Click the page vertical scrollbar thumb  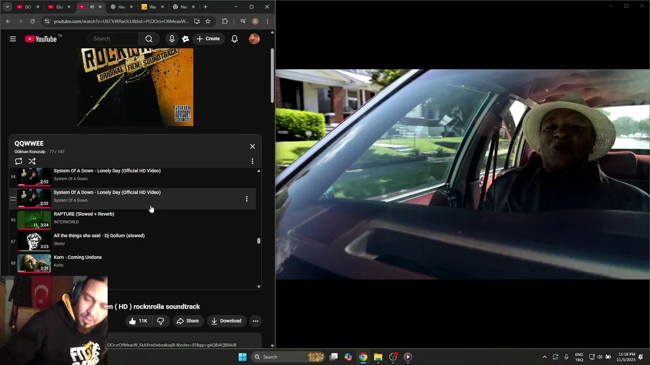click(272, 76)
